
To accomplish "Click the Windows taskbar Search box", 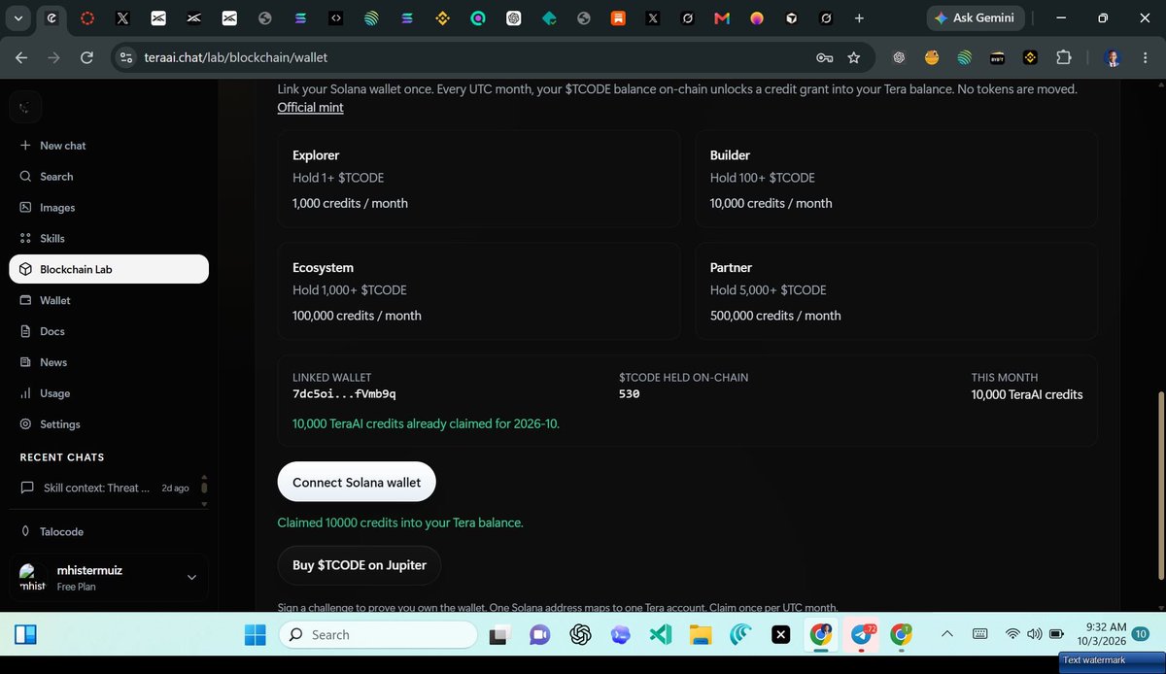I will 378,634.
